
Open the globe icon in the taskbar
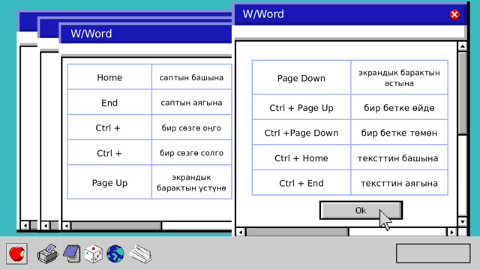115,253
